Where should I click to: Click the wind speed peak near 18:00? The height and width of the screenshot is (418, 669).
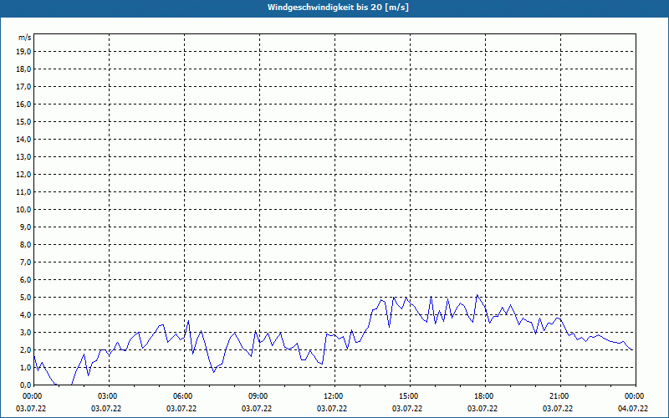tap(477, 295)
